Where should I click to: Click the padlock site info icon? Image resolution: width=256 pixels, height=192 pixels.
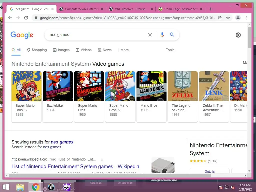(x=36, y=18)
